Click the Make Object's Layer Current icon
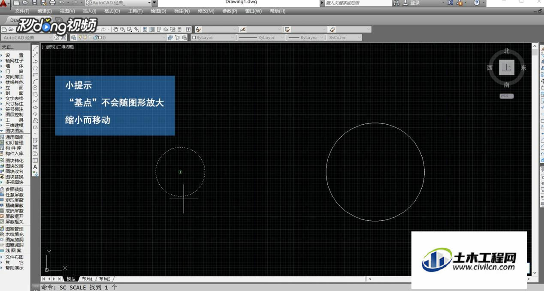Screen dimensions: 544x291 tap(170, 38)
